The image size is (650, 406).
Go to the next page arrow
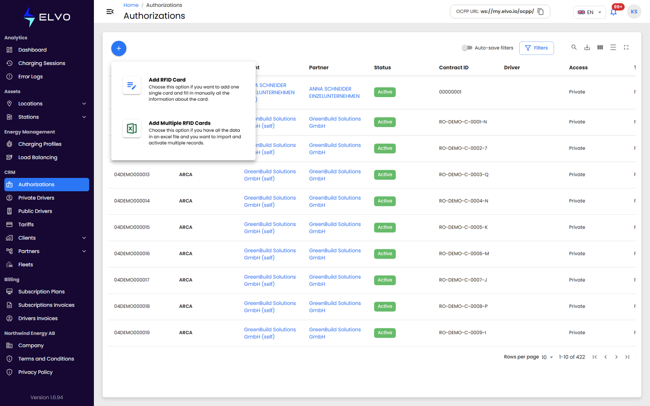coord(616,357)
